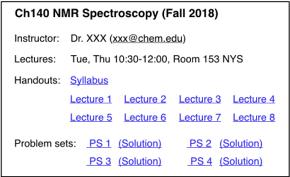
Task: View the Solution for PS 4
Action: click(x=241, y=161)
